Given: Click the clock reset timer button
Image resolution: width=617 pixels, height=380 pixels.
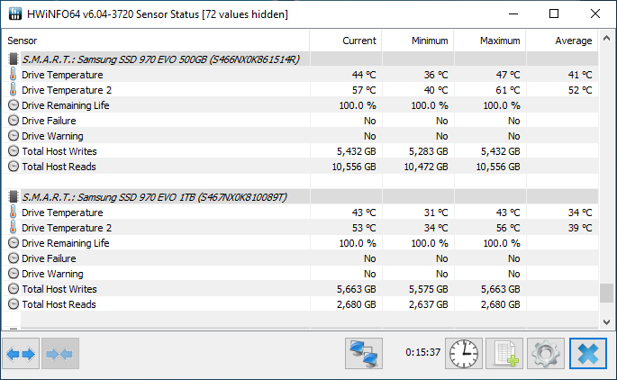Looking at the screenshot, I should click(x=464, y=354).
